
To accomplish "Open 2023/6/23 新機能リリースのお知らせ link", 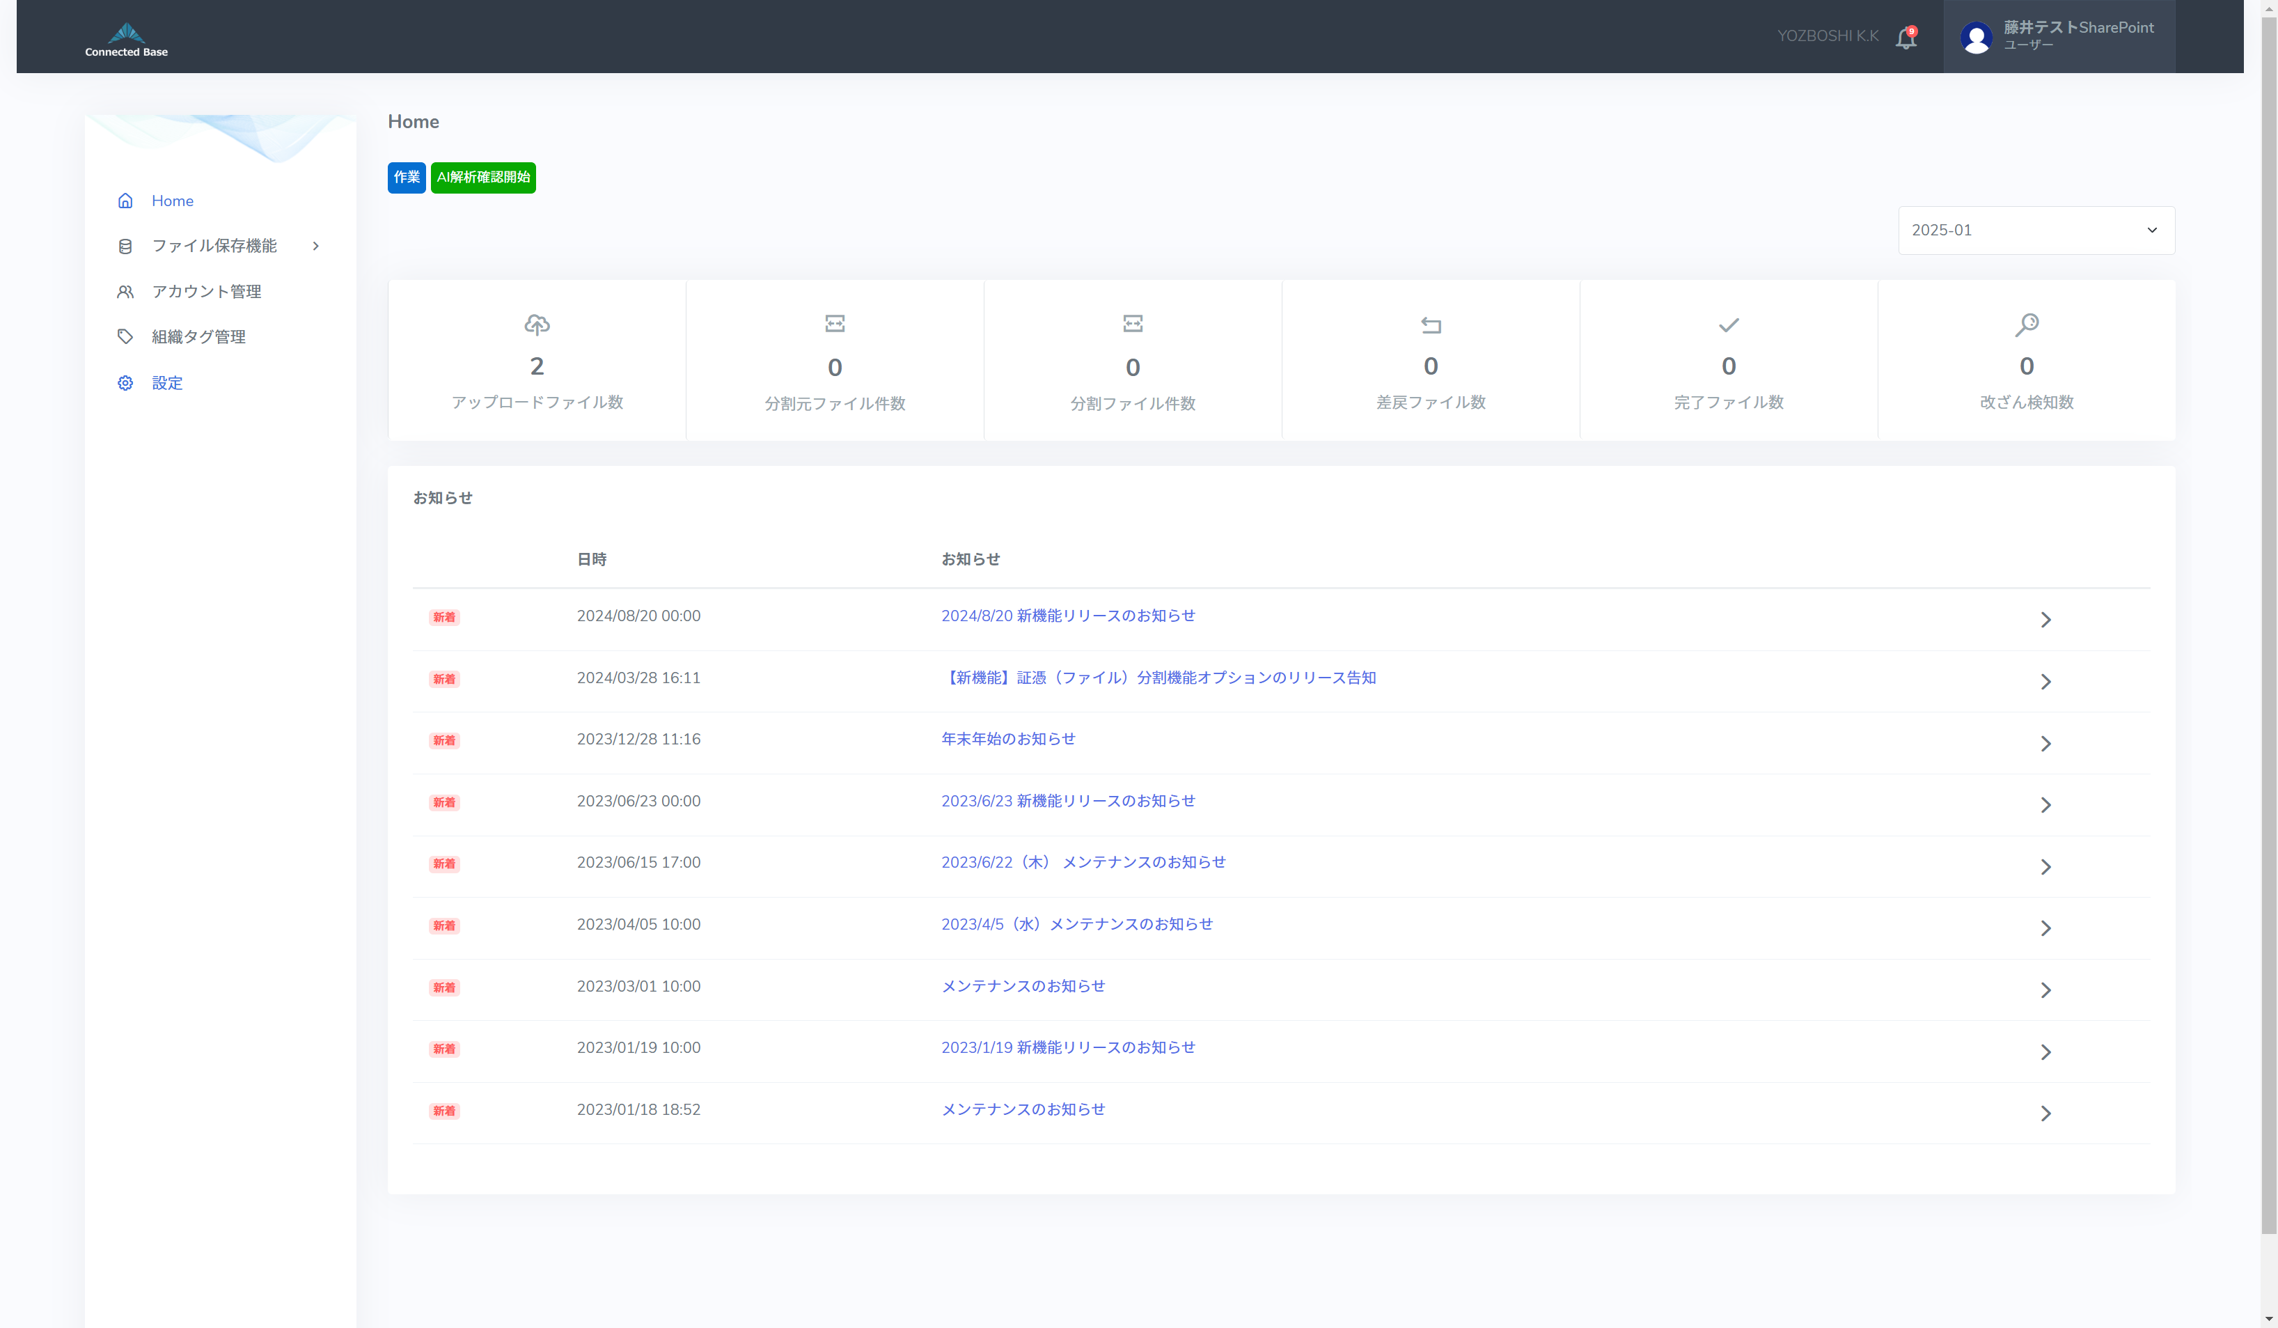I will 1067,801.
